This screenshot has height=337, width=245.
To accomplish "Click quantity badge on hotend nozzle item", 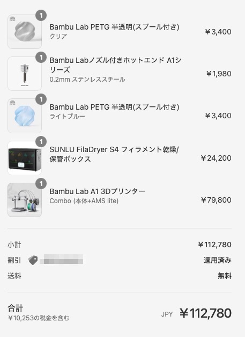I will click(x=41, y=58).
